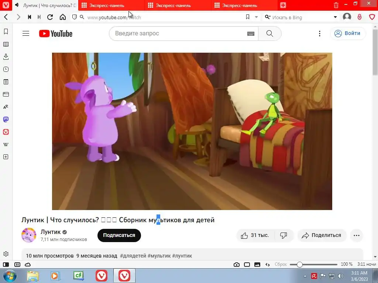Switch to the third Экспресс-панель tab

click(x=178, y=5)
